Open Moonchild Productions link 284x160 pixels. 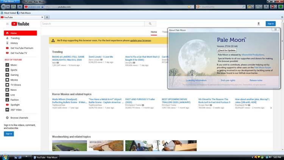click(x=253, y=55)
